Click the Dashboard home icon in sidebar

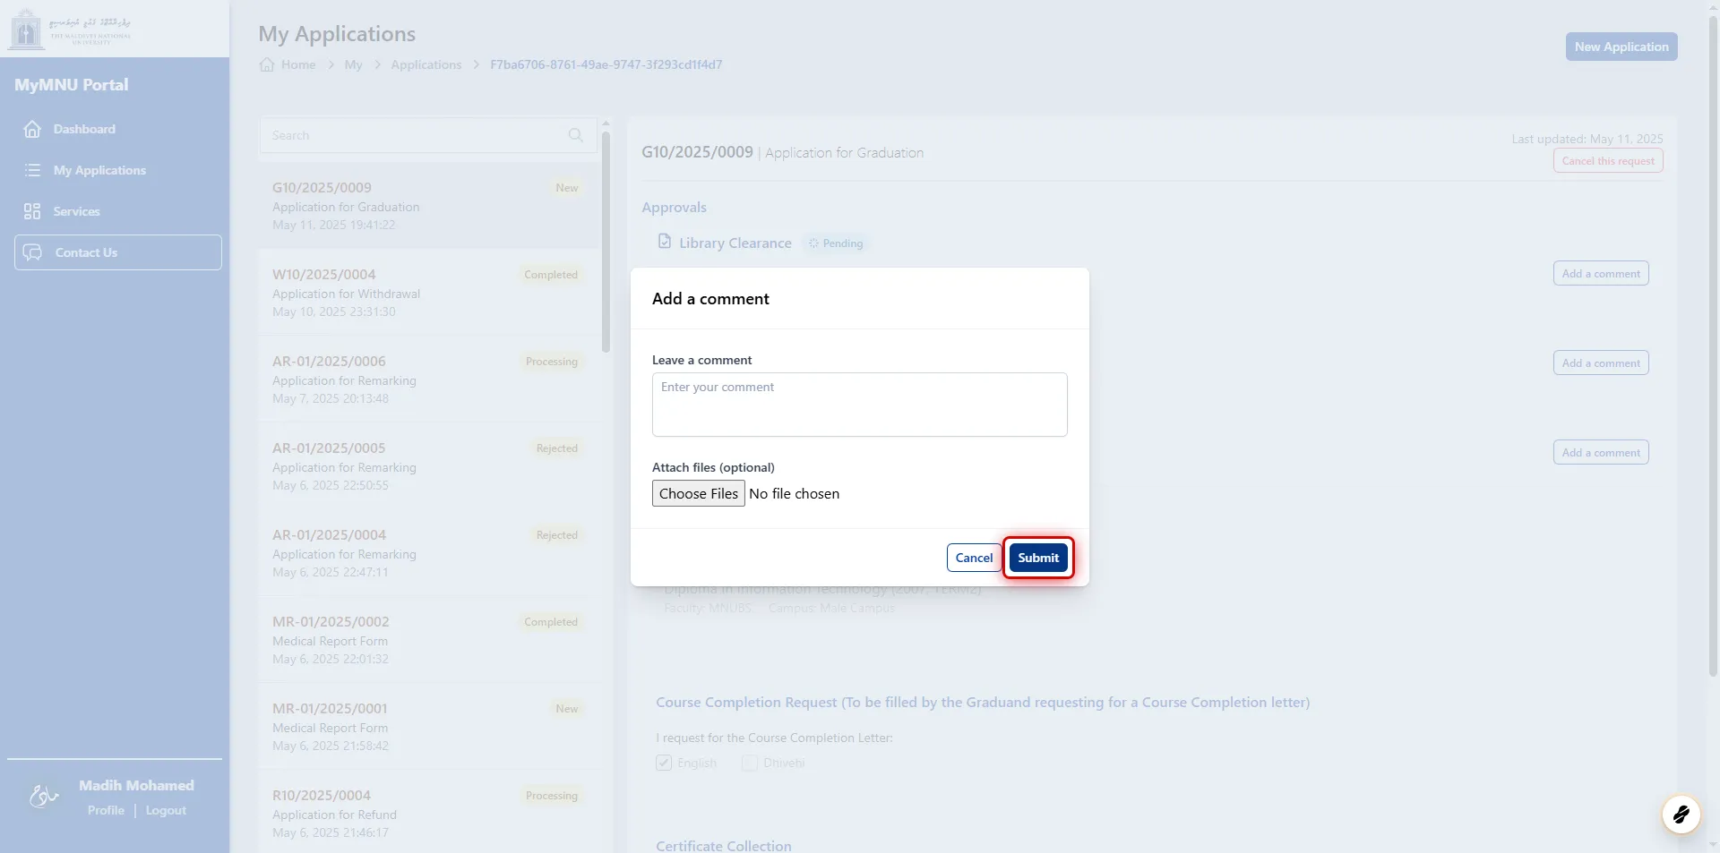(32, 129)
